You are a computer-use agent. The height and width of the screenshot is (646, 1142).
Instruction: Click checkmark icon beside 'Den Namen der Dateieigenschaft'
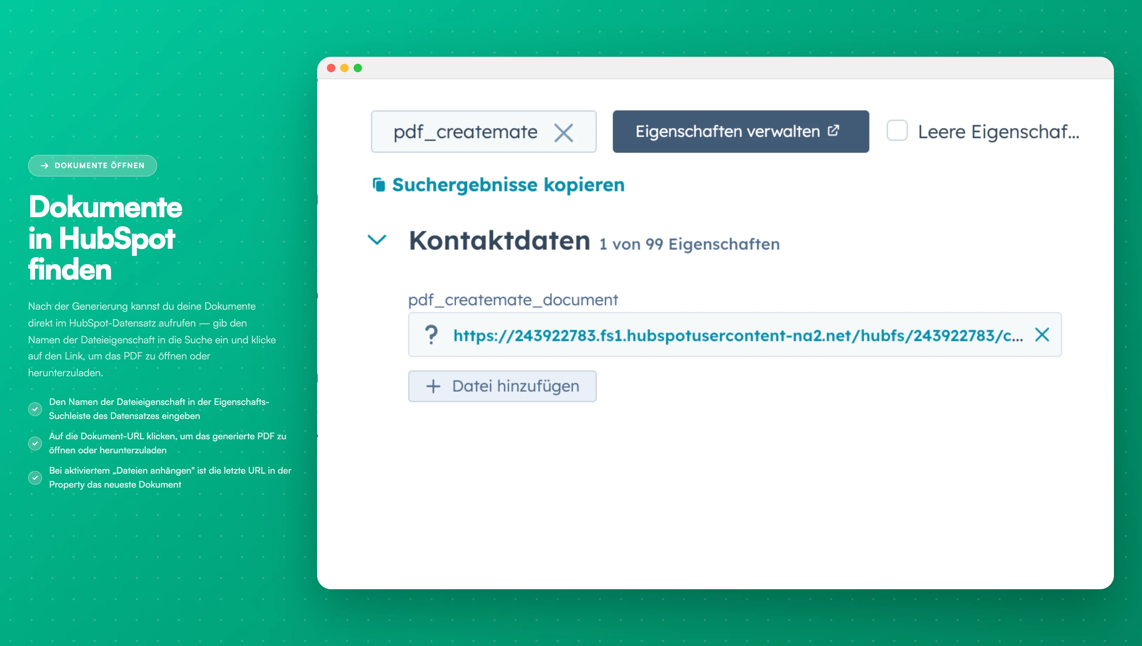pyautogui.click(x=35, y=408)
